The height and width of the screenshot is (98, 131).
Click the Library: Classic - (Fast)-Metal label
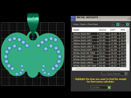click(85, 24)
